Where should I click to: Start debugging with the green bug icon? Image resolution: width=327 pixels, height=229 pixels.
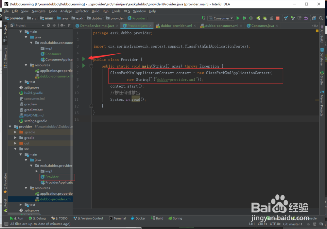244,18
